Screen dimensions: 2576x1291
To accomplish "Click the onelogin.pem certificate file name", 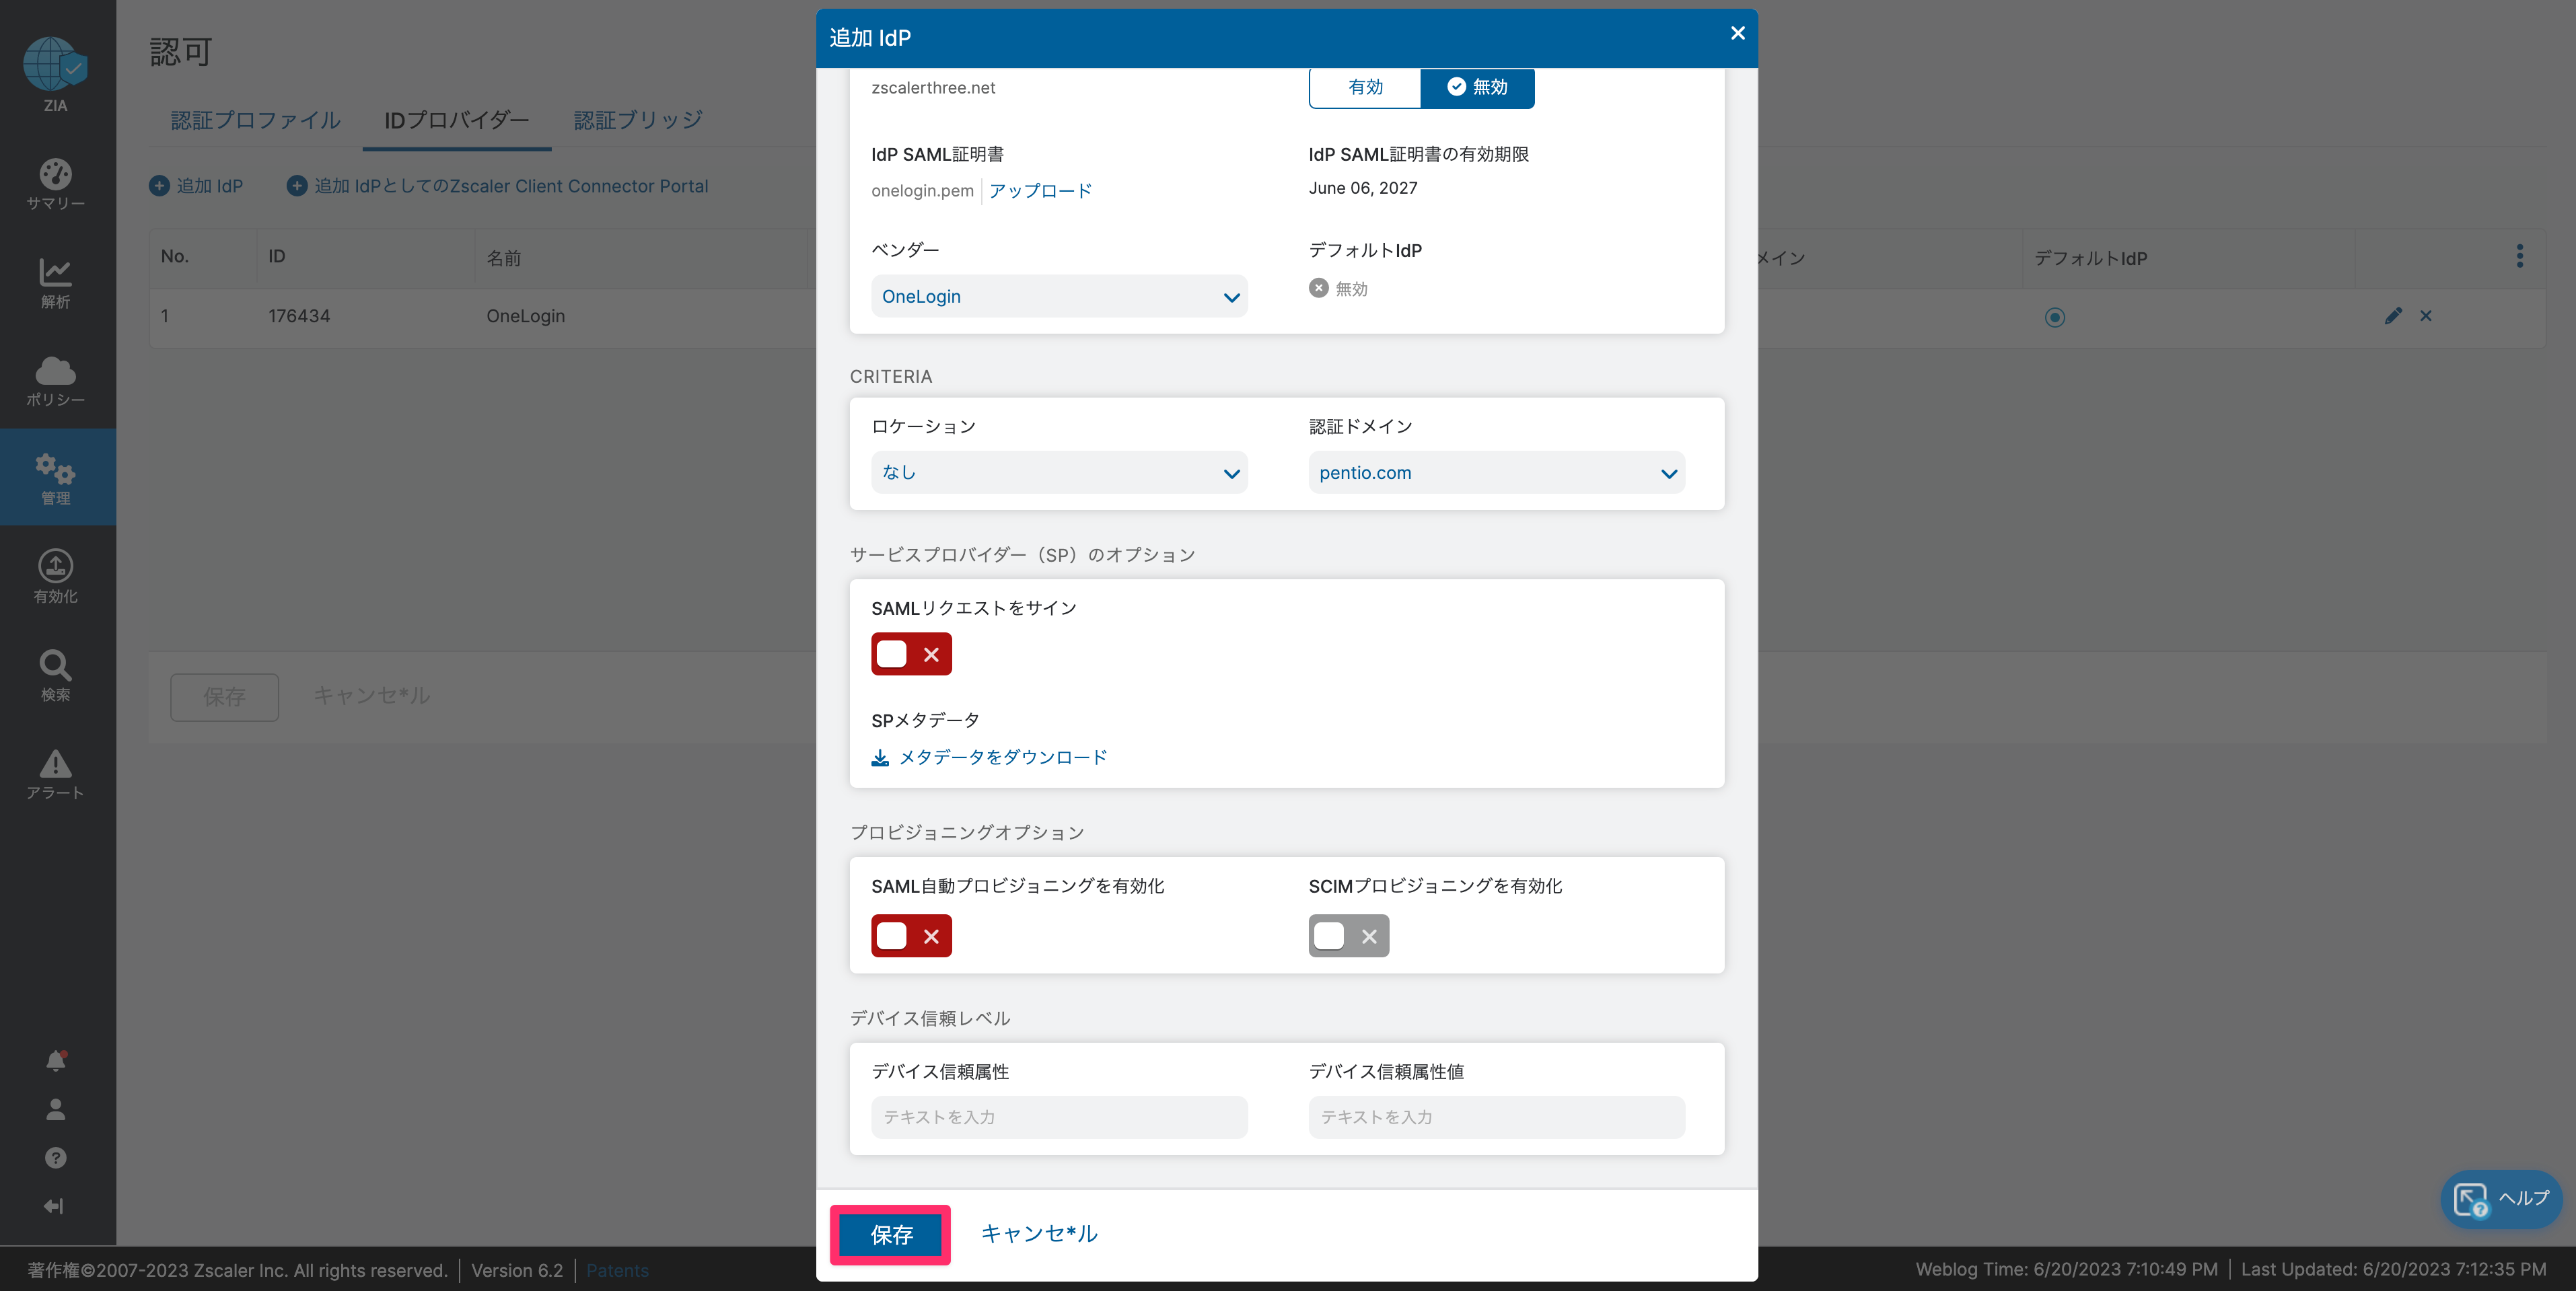I will pos(922,190).
